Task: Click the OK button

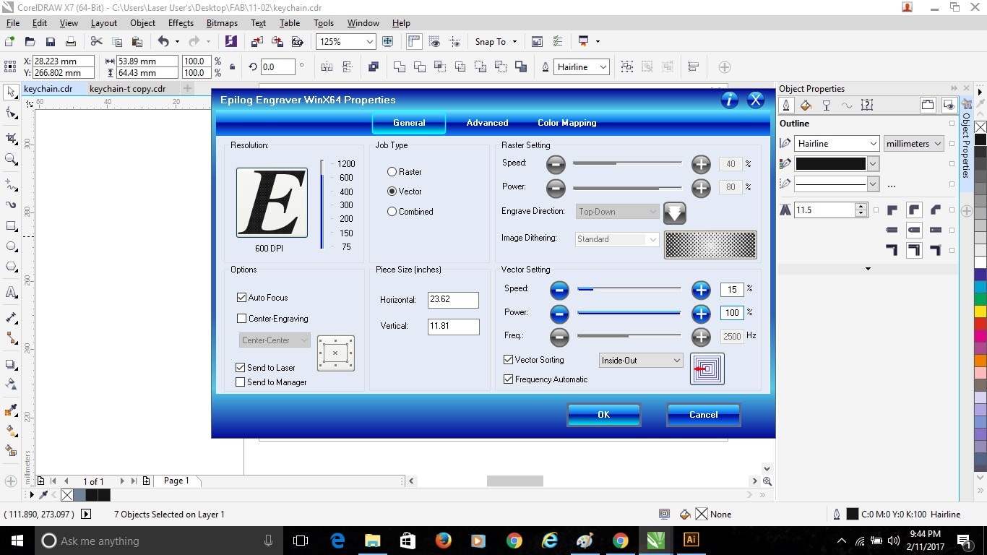Action: pyautogui.click(x=603, y=415)
